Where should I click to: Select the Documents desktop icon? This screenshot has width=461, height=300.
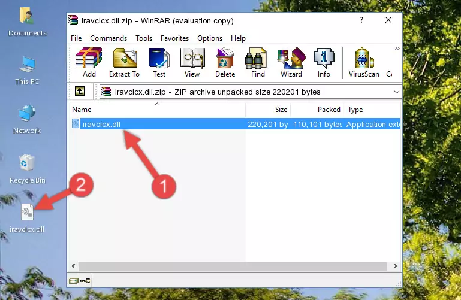pyautogui.click(x=27, y=22)
